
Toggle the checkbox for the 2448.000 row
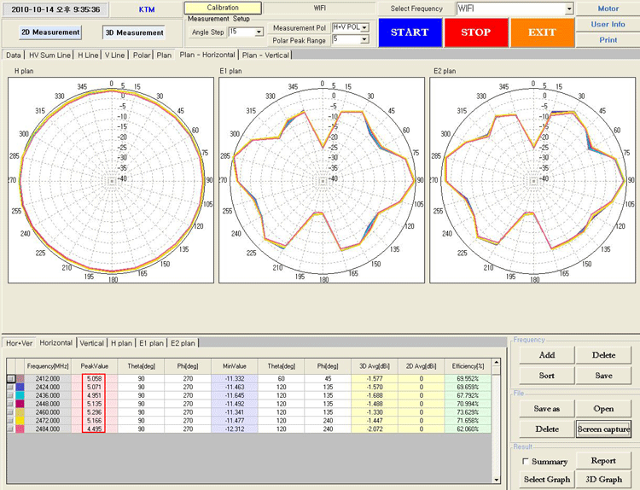[x=10, y=404]
